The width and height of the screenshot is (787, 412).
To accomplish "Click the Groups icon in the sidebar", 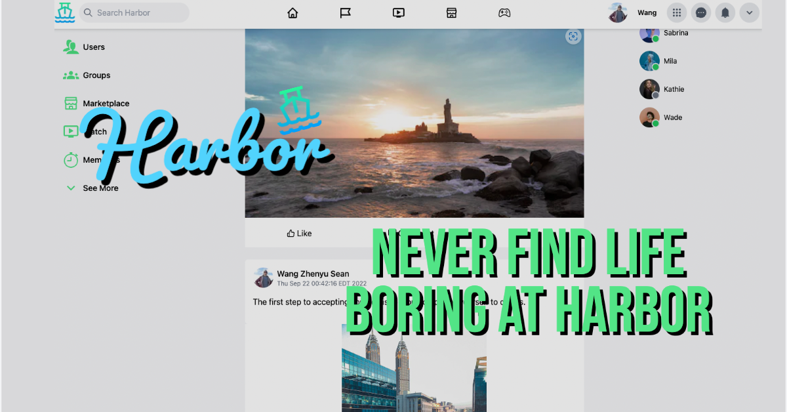I will (71, 75).
